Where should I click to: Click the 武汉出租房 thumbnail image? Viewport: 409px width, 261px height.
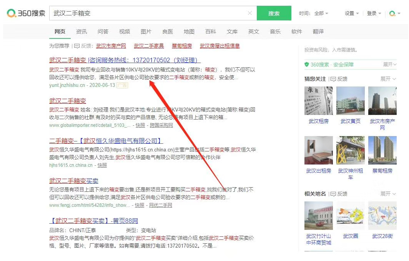tap(319, 150)
